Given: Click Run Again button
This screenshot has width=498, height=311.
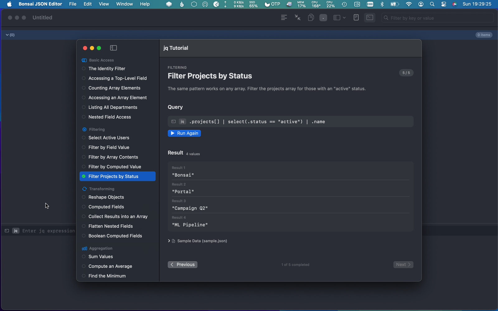Looking at the screenshot, I should [x=184, y=133].
